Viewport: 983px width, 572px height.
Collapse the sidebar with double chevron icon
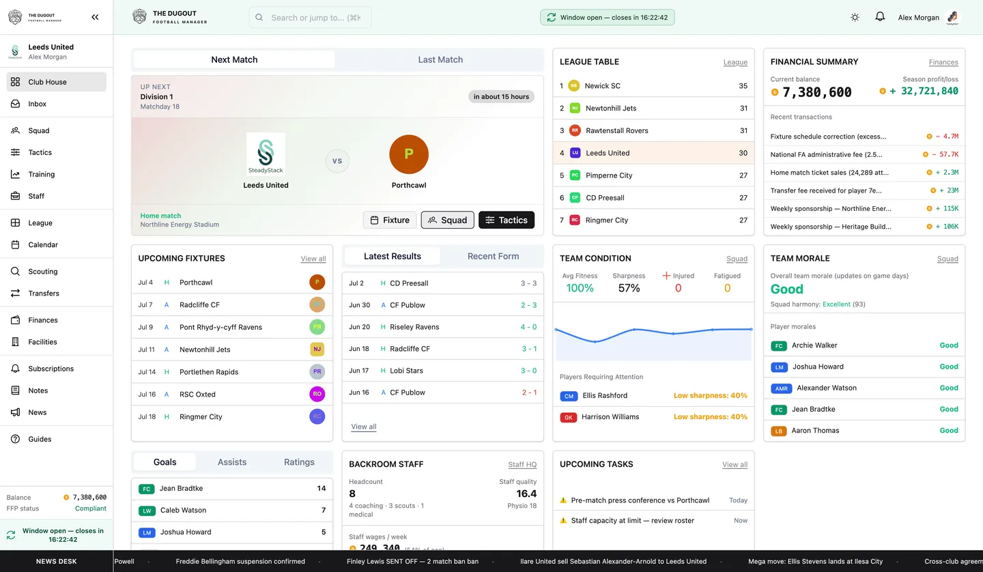[95, 17]
